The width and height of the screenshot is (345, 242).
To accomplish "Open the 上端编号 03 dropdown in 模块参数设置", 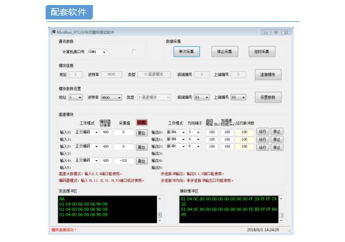I will [238, 98].
